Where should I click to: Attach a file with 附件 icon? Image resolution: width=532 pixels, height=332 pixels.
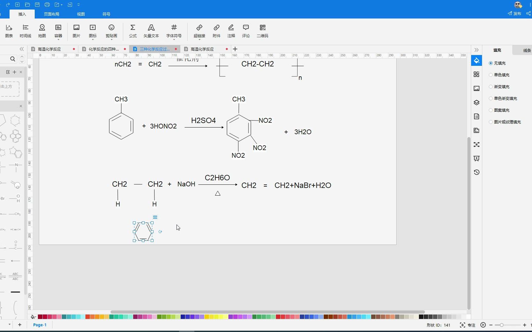click(x=217, y=31)
